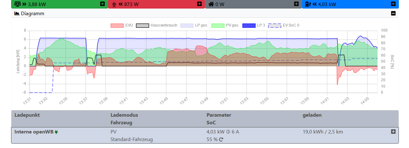Expand the gray house 0 W card
Viewport: 409px width, 148px height.
[296, 4]
